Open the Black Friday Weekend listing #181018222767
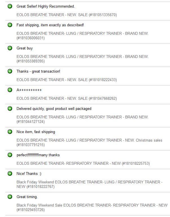Image resolution: width=170 pixels, height=217 pixels. (x=89, y=184)
